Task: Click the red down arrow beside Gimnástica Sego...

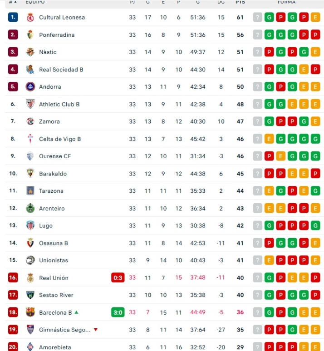Action: (95, 330)
